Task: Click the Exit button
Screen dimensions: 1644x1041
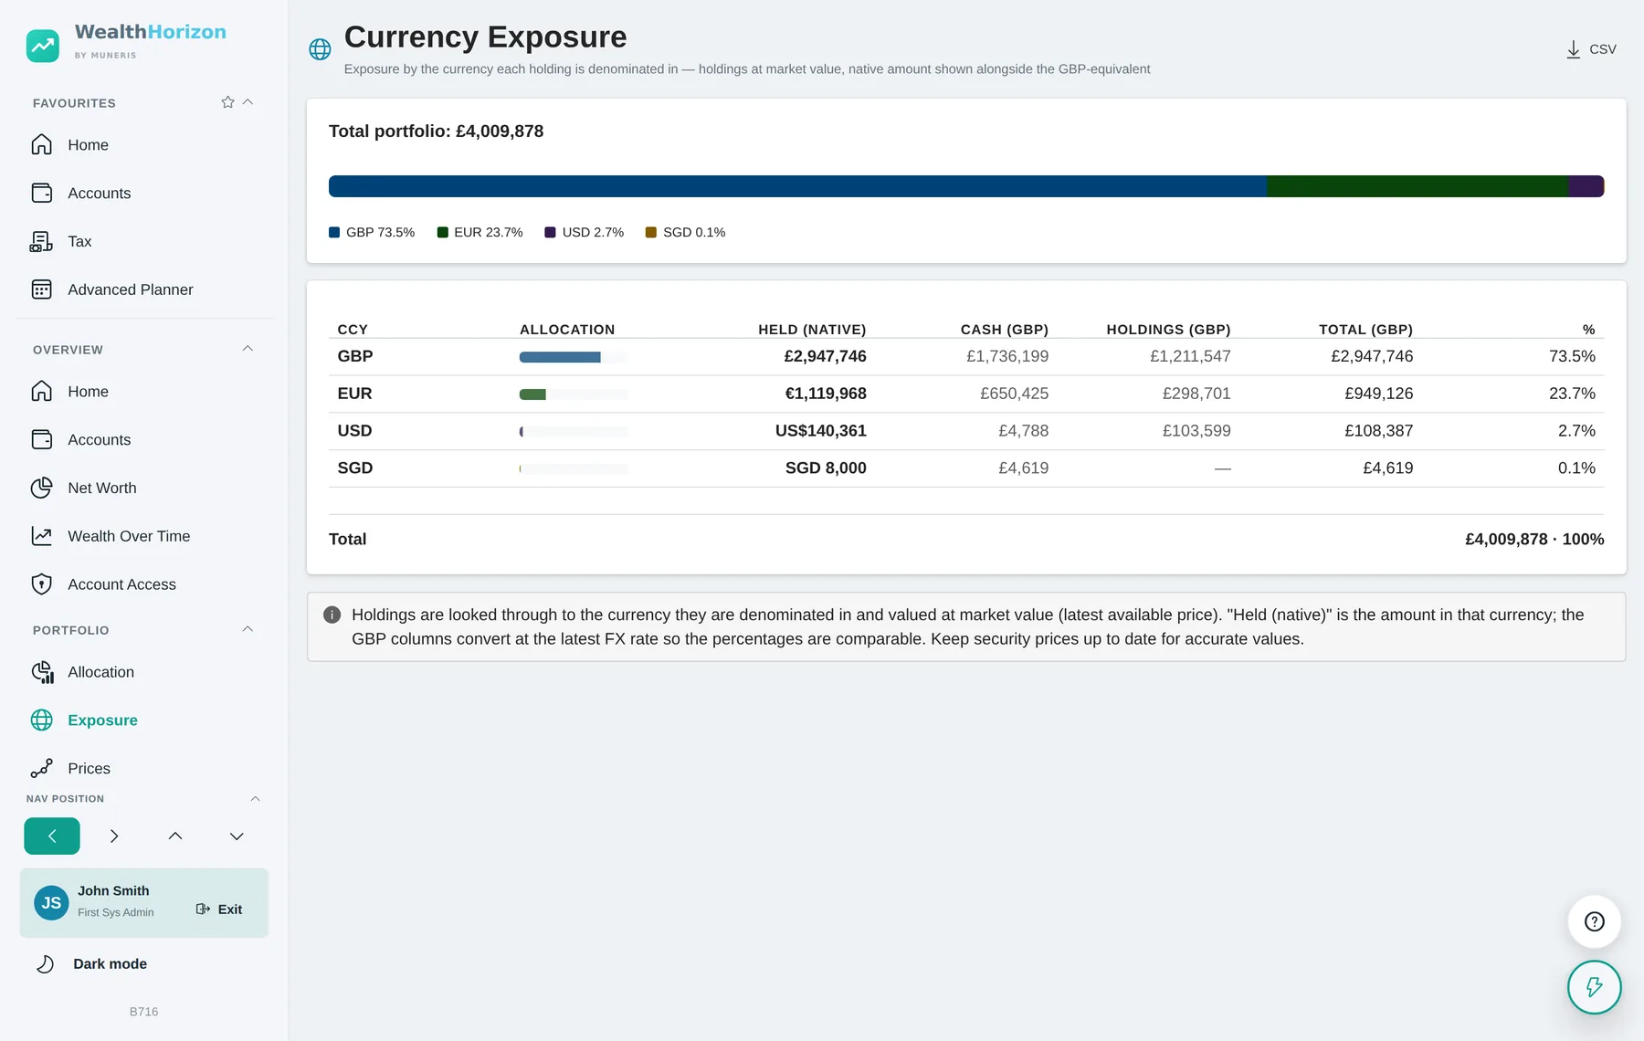Action: click(219, 910)
